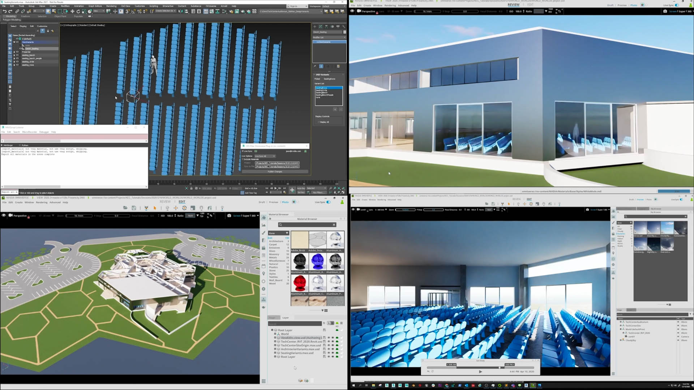Image resolution: width=694 pixels, height=390 pixels.
Task: Toggle Live Sync switch in lower-left Omniverse window
Action: [329, 202]
